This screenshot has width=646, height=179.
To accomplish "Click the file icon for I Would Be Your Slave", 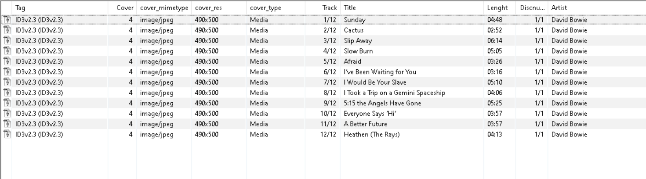I will point(7,82).
